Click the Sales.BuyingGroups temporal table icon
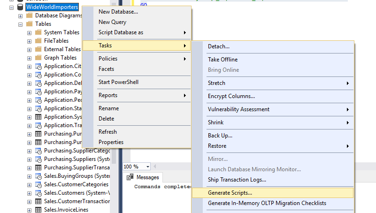The image size is (376, 213). [38, 176]
